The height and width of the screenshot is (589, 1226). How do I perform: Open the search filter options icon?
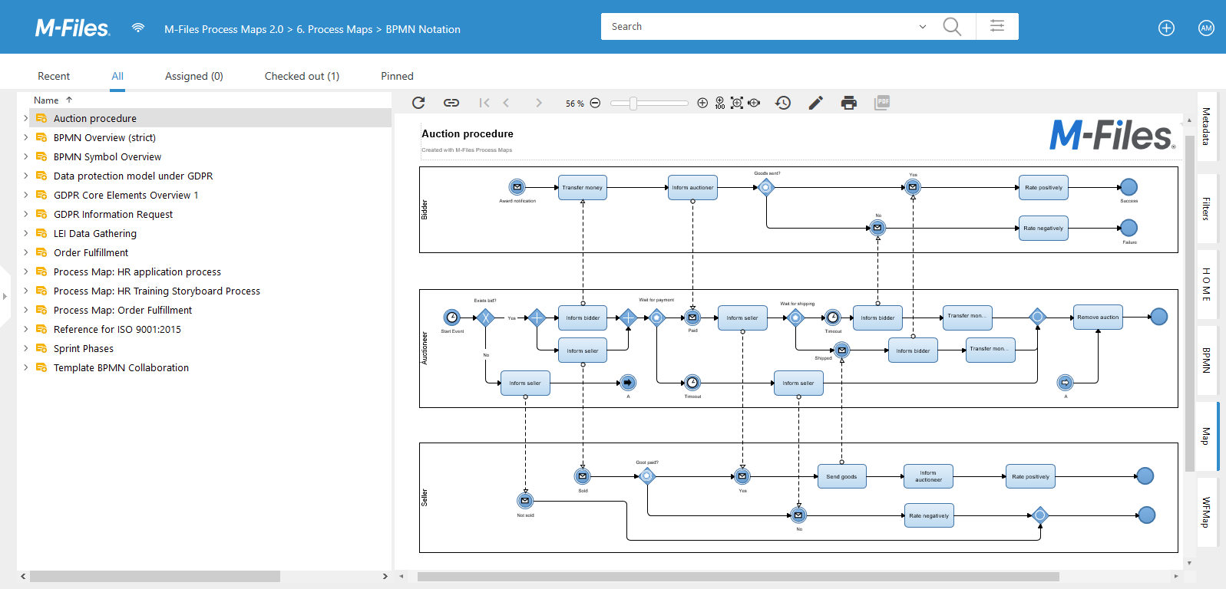point(997,26)
